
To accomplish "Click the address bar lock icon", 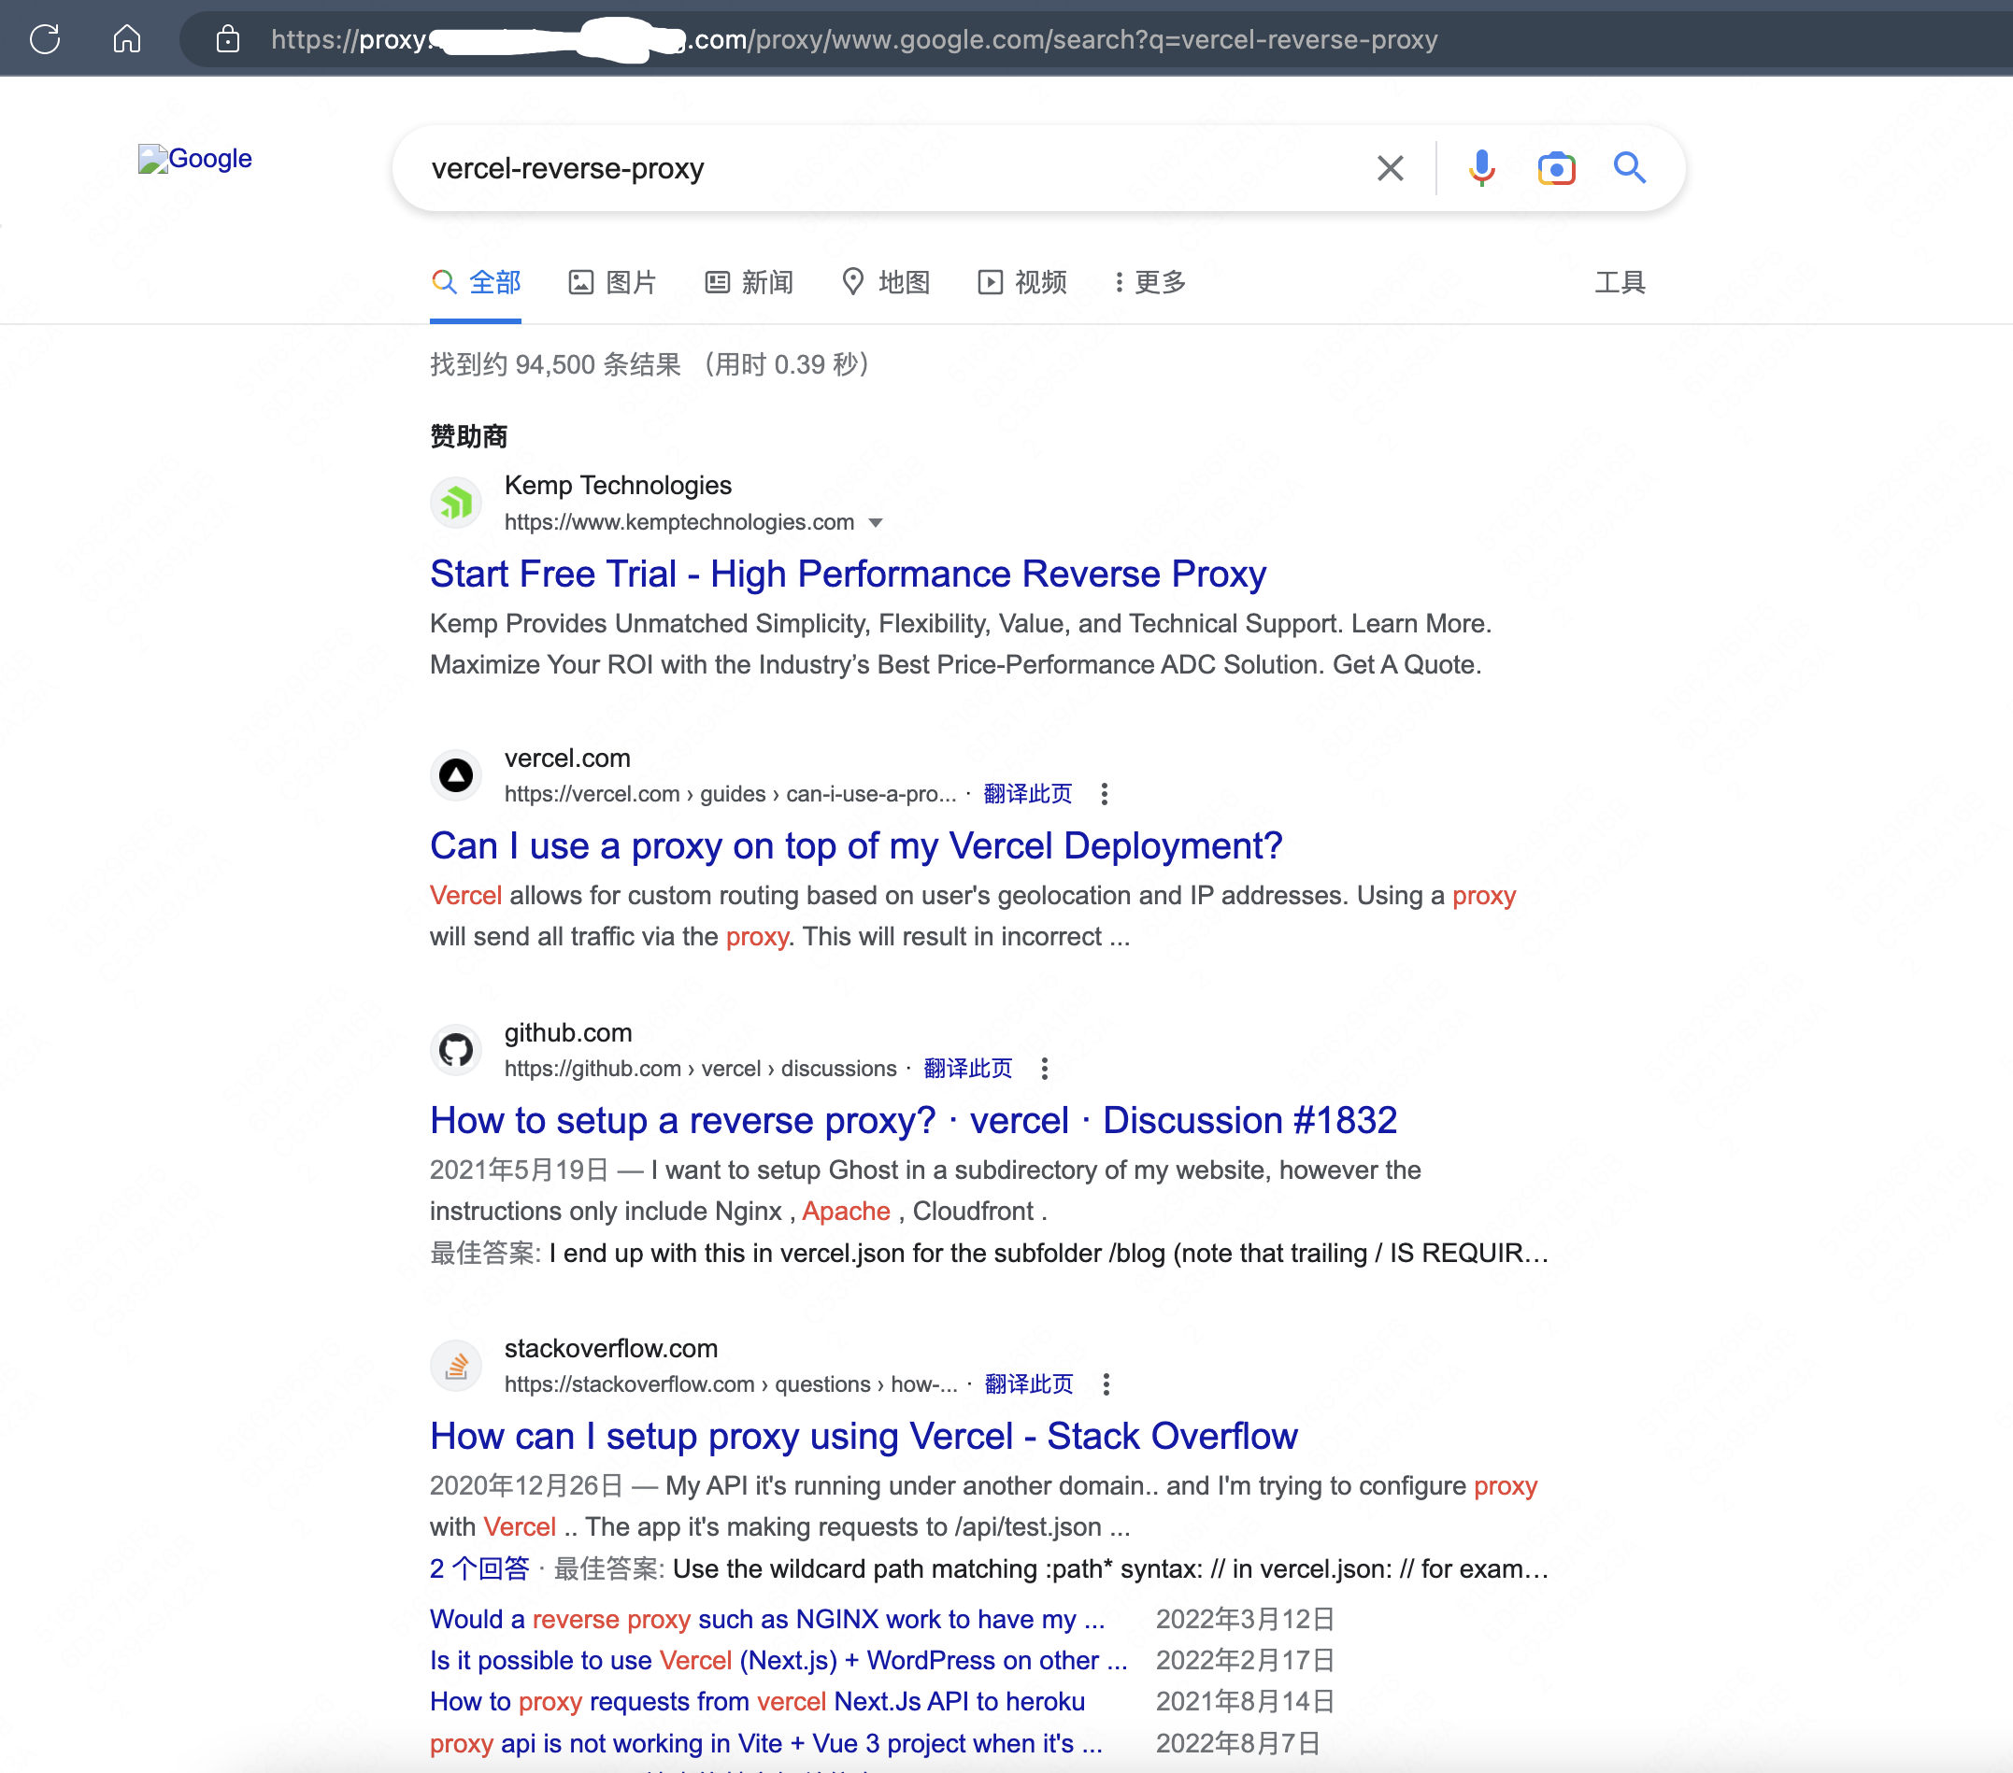I will (x=227, y=39).
